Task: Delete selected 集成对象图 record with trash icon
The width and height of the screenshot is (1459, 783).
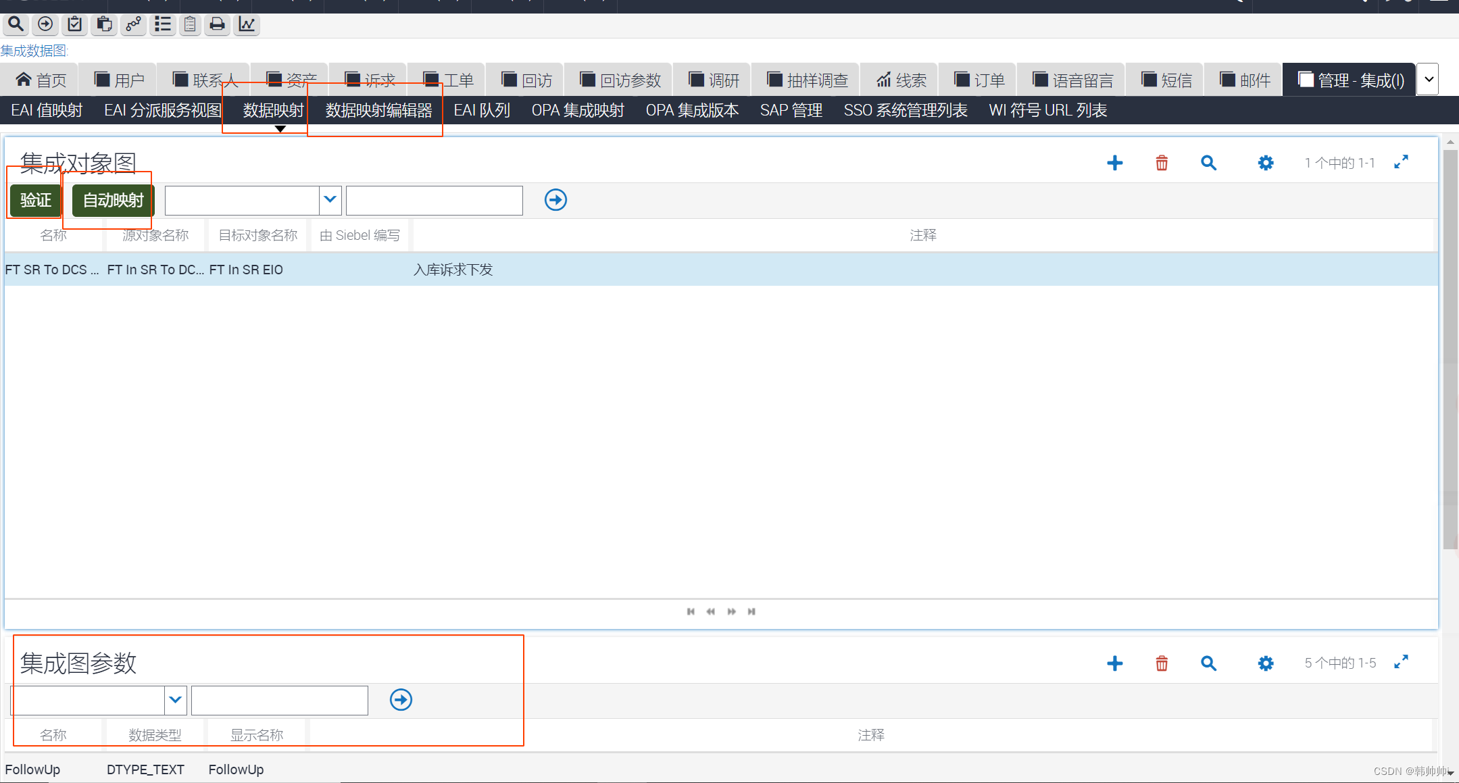Action: point(1162,163)
